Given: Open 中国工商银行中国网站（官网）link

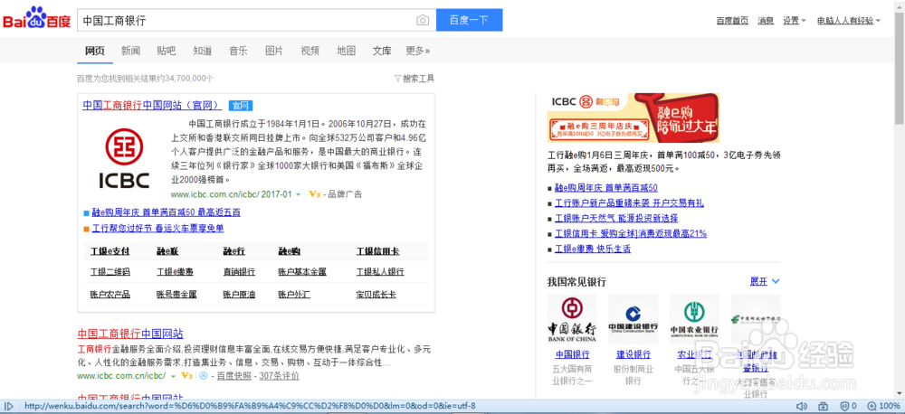Looking at the screenshot, I should (152, 106).
